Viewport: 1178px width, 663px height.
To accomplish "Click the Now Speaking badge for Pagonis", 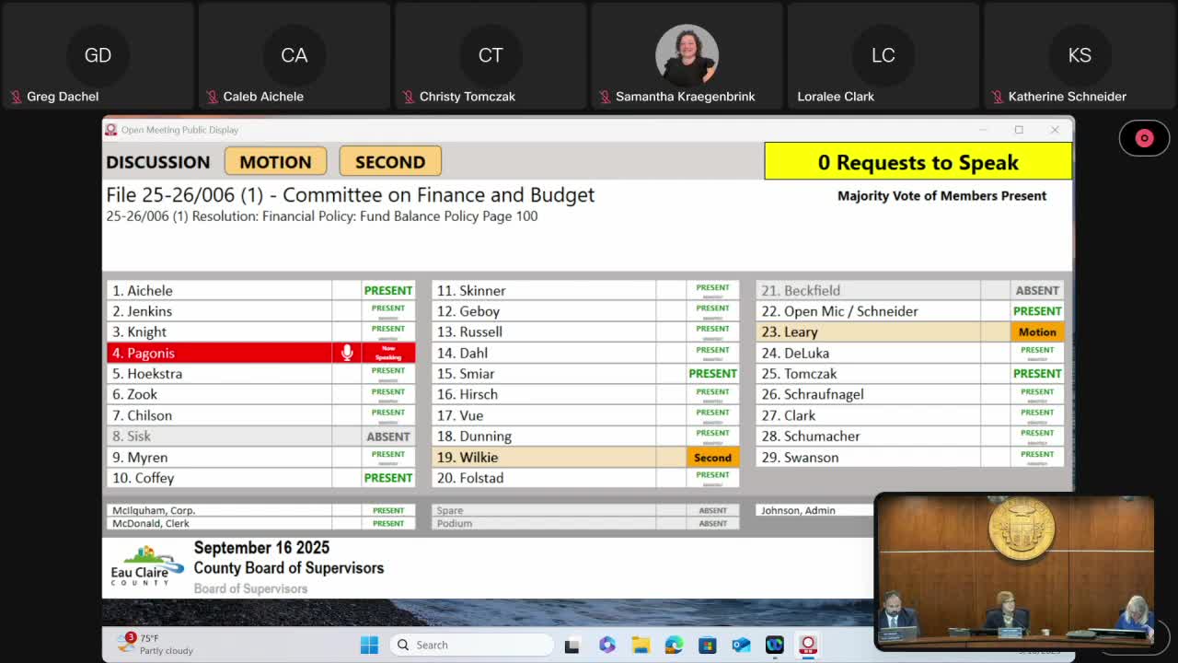I will click(x=388, y=353).
